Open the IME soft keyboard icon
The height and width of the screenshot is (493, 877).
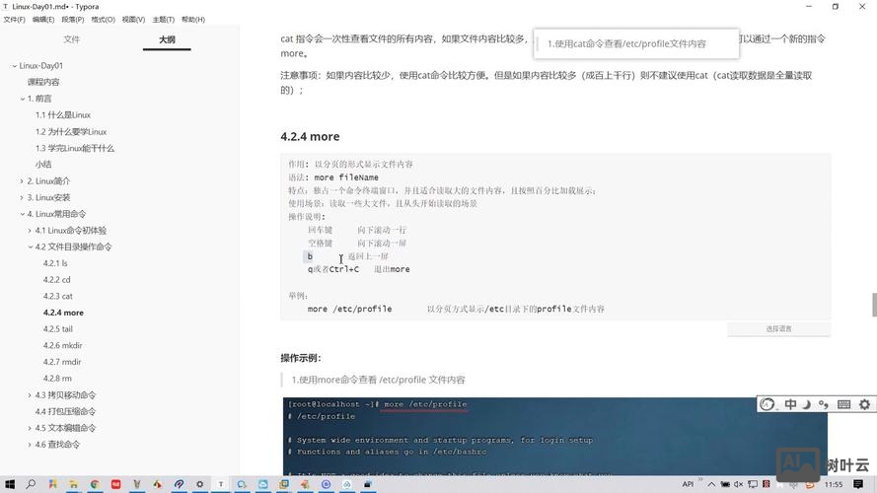(x=844, y=404)
